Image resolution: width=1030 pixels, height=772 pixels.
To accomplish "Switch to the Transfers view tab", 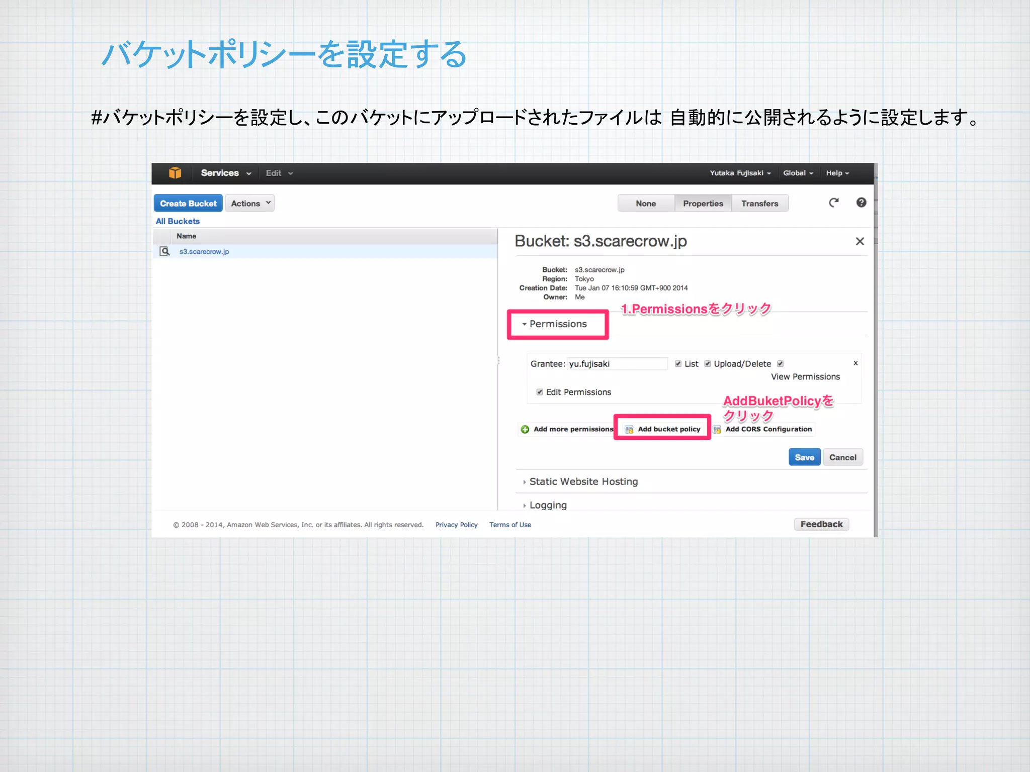I will tap(759, 204).
